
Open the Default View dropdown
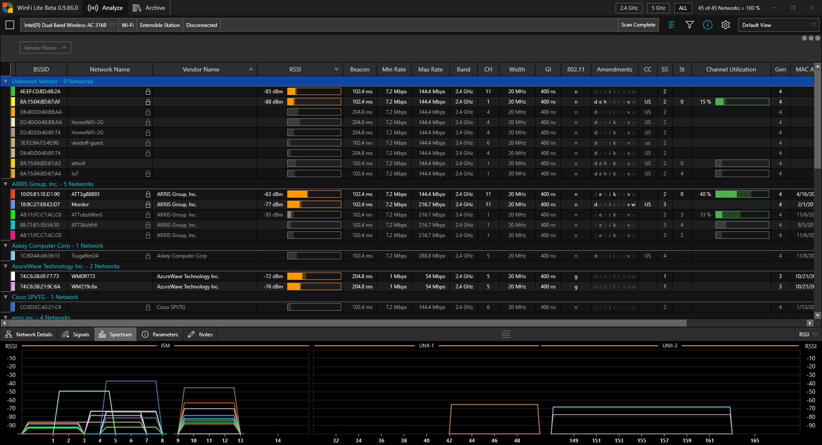click(778, 25)
